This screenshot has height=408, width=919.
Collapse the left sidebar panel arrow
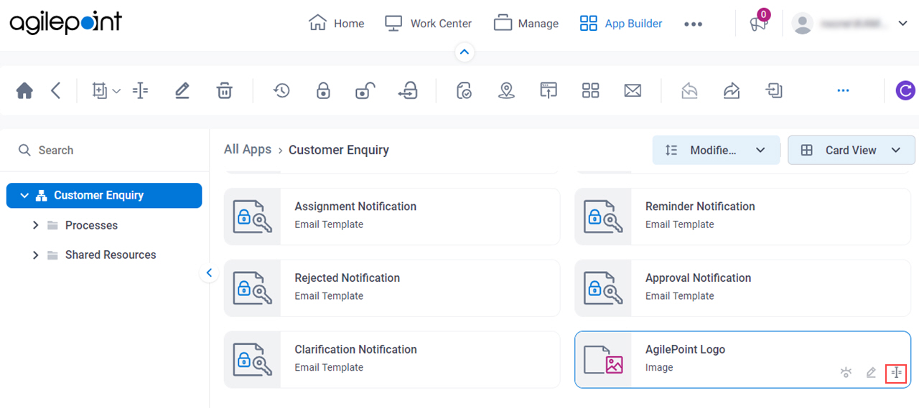(x=209, y=272)
